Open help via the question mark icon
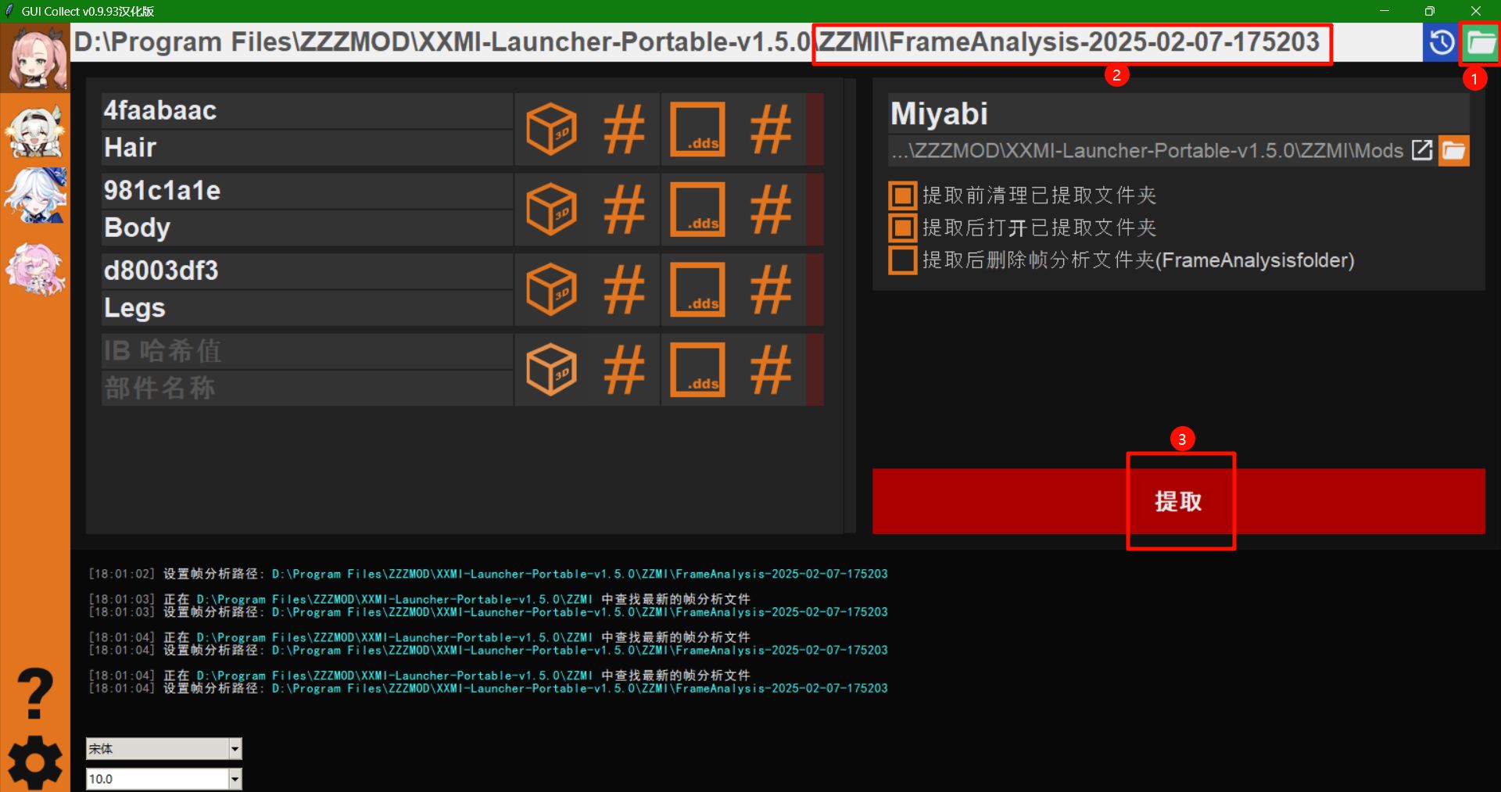This screenshot has height=792, width=1501. (34, 691)
